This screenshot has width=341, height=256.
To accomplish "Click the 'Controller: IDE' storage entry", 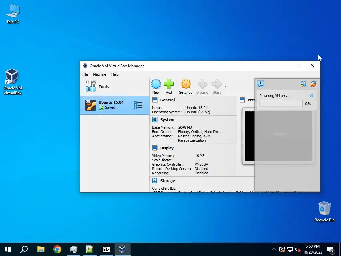I will pos(164,188).
